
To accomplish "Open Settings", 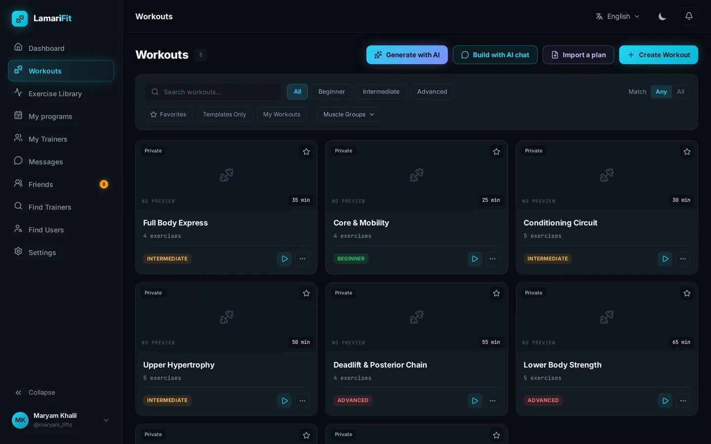I will 61,253.
